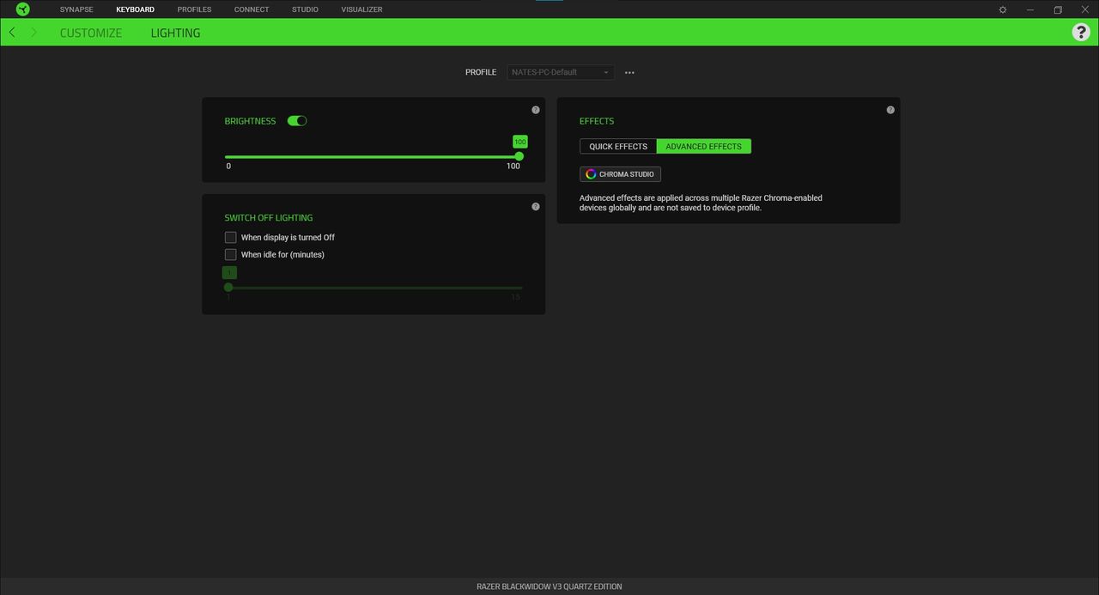The image size is (1099, 595).
Task: Switch to the Synapse tab
Action: click(x=76, y=9)
